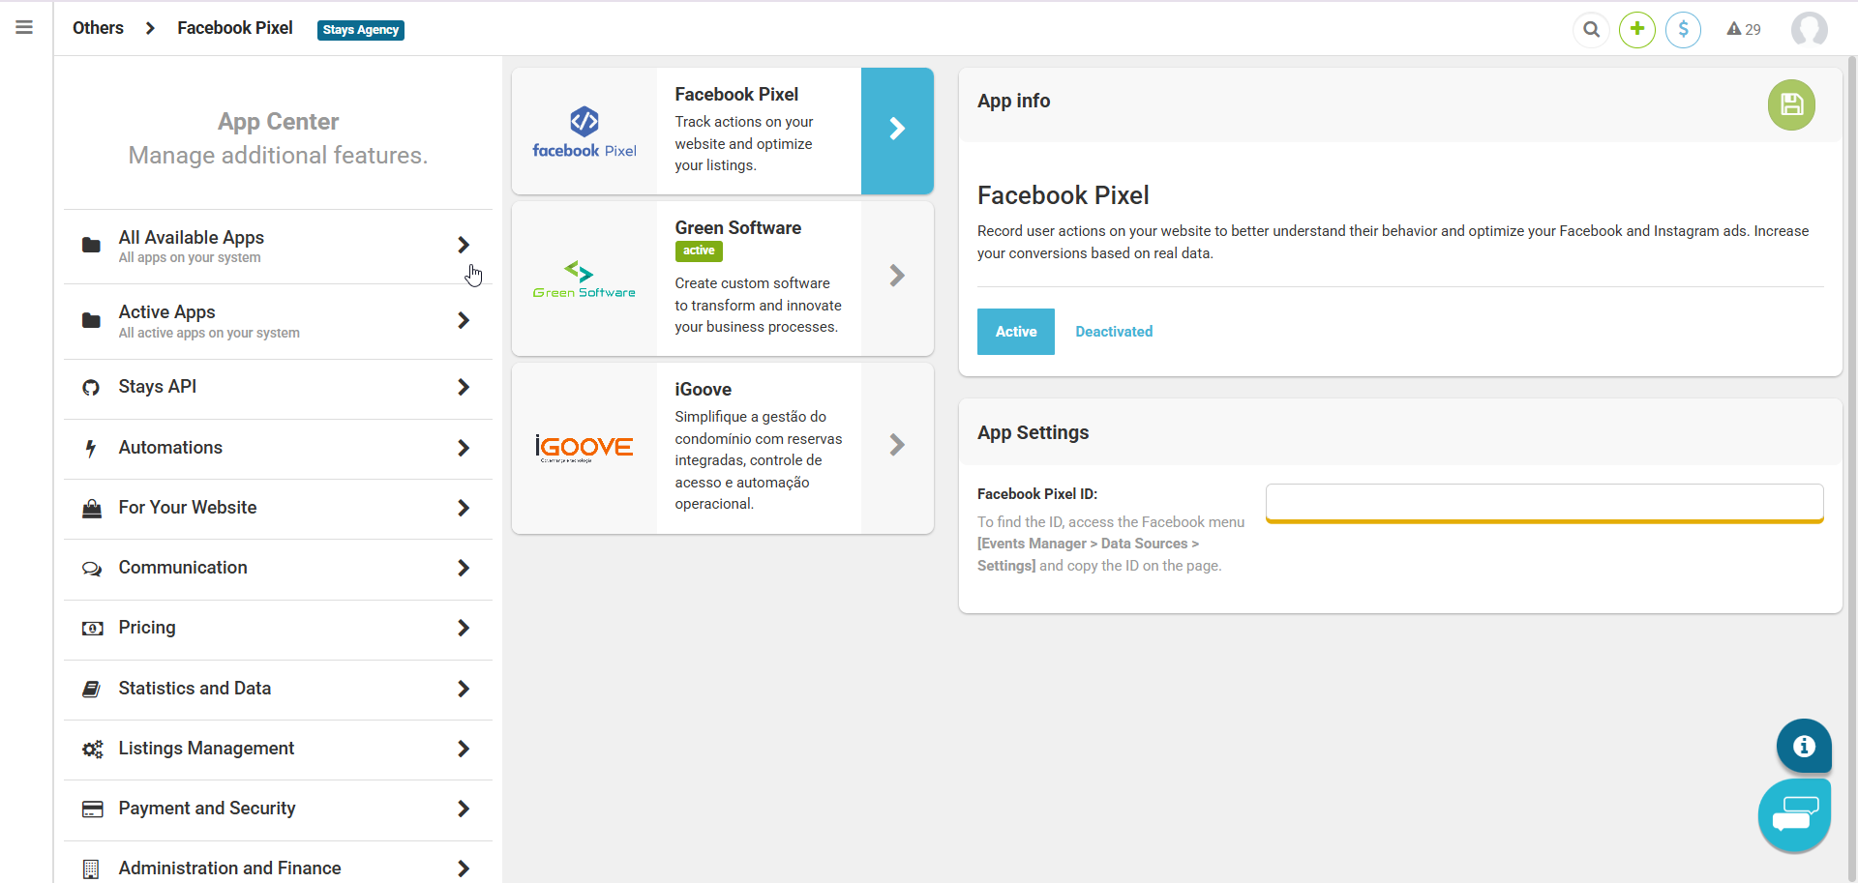Click the shopping bag For Your Website icon
1858x883 pixels.
(x=92, y=508)
